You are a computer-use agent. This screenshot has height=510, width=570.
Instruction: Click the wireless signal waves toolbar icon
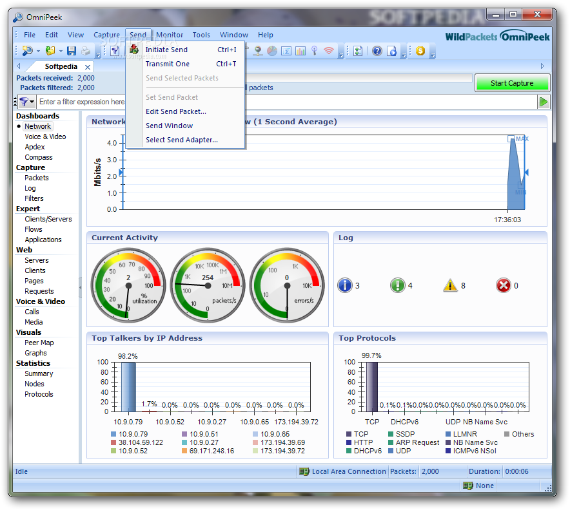pyautogui.click(x=329, y=51)
